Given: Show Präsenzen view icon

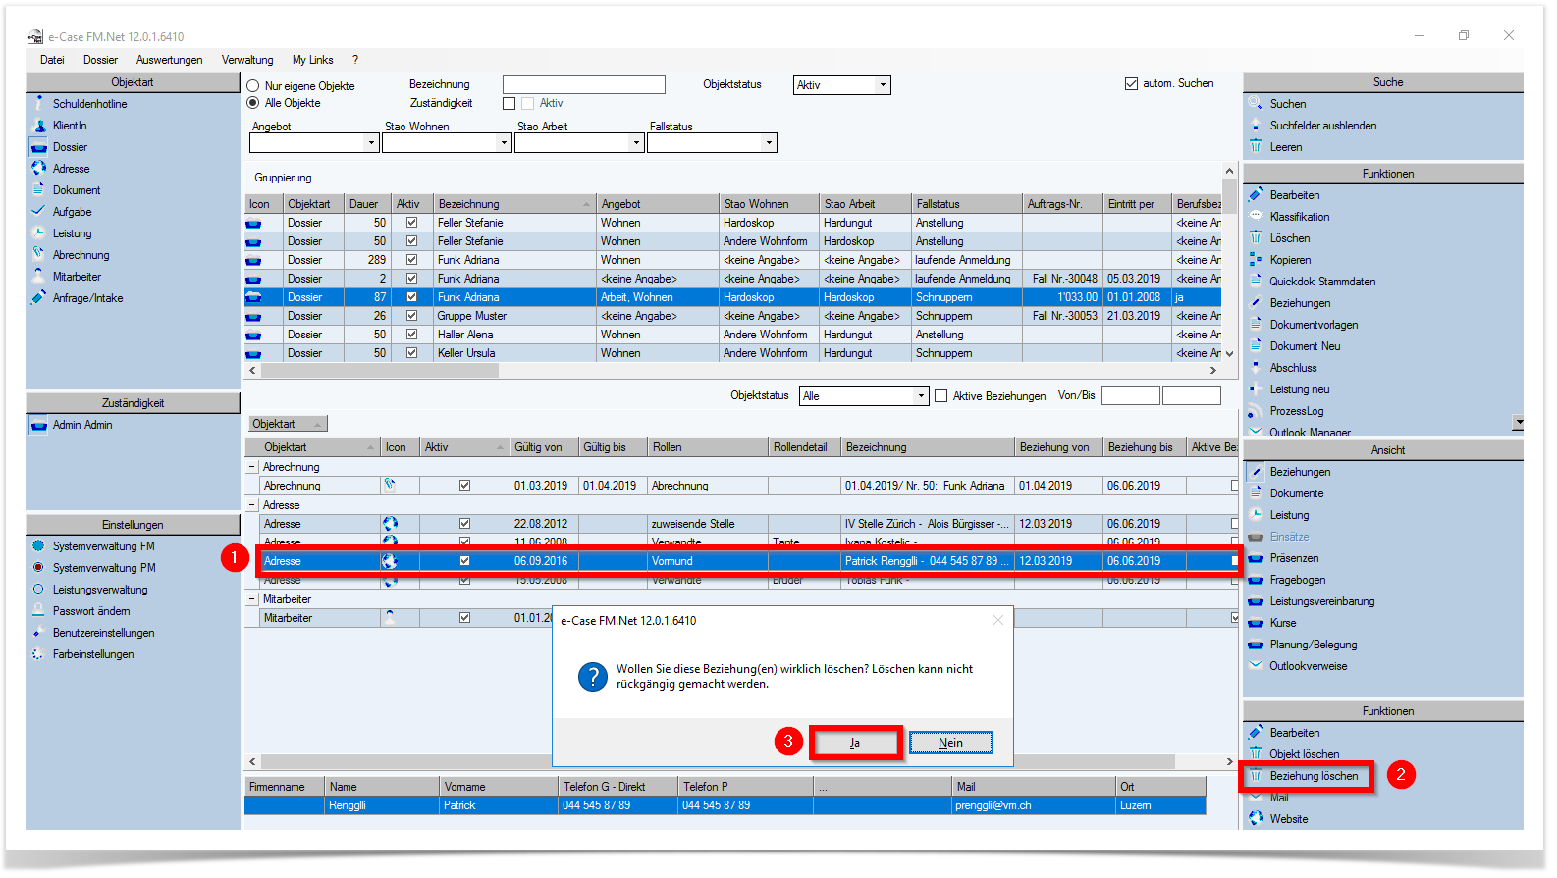Looking at the screenshot, I should coord(1256,558).
